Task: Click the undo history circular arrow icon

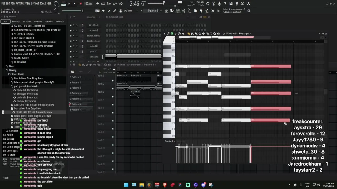Action: click(x=208, y=4)
